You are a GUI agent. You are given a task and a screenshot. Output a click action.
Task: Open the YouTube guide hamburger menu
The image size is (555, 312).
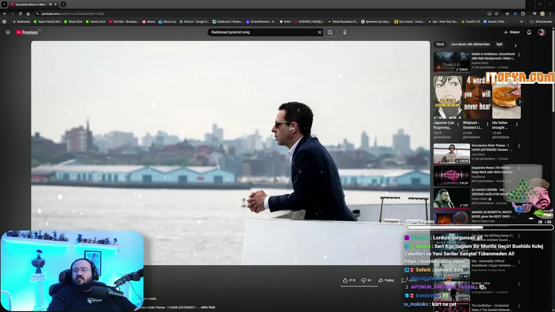pos(7,32)
